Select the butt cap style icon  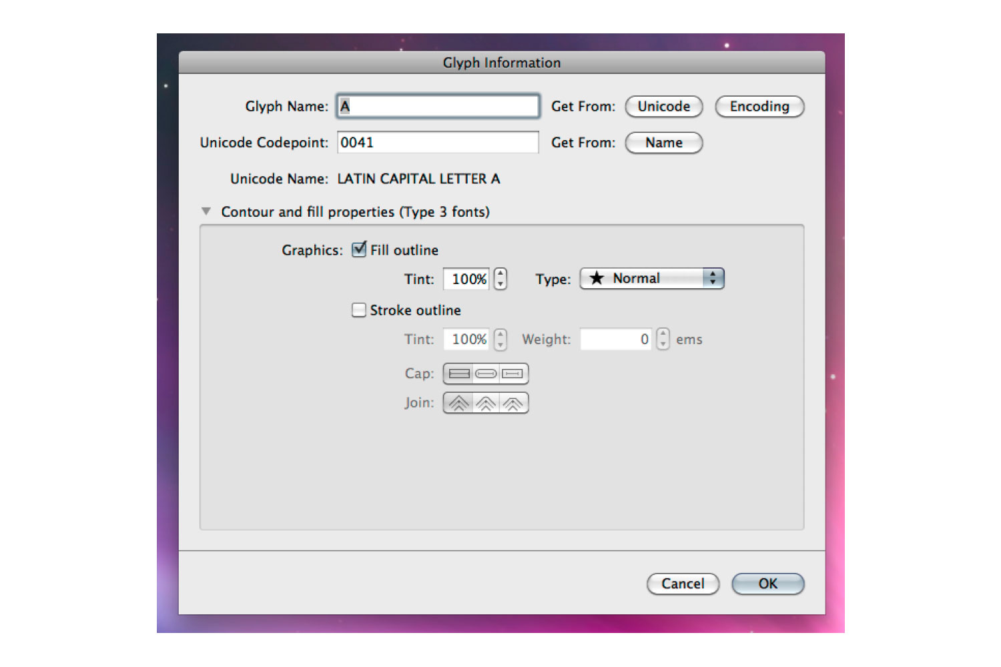458,374
